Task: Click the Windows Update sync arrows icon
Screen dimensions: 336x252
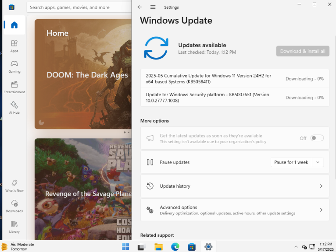Action: click(x=156, y=48)
